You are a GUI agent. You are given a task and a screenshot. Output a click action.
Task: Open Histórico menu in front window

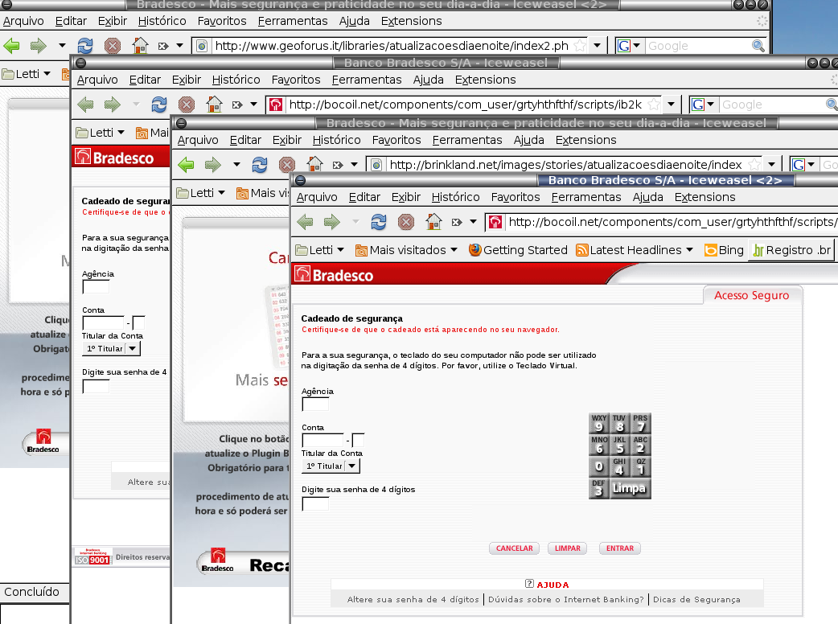click(455, 197)
